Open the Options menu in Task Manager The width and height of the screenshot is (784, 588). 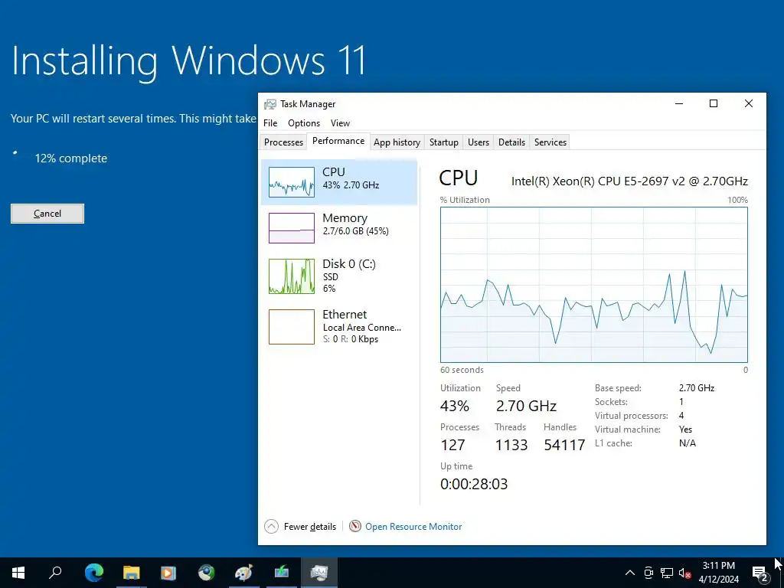click(303, 123)
